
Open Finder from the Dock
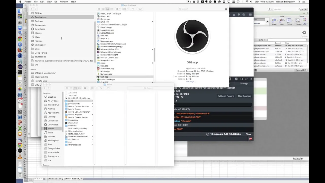point(20,11)
